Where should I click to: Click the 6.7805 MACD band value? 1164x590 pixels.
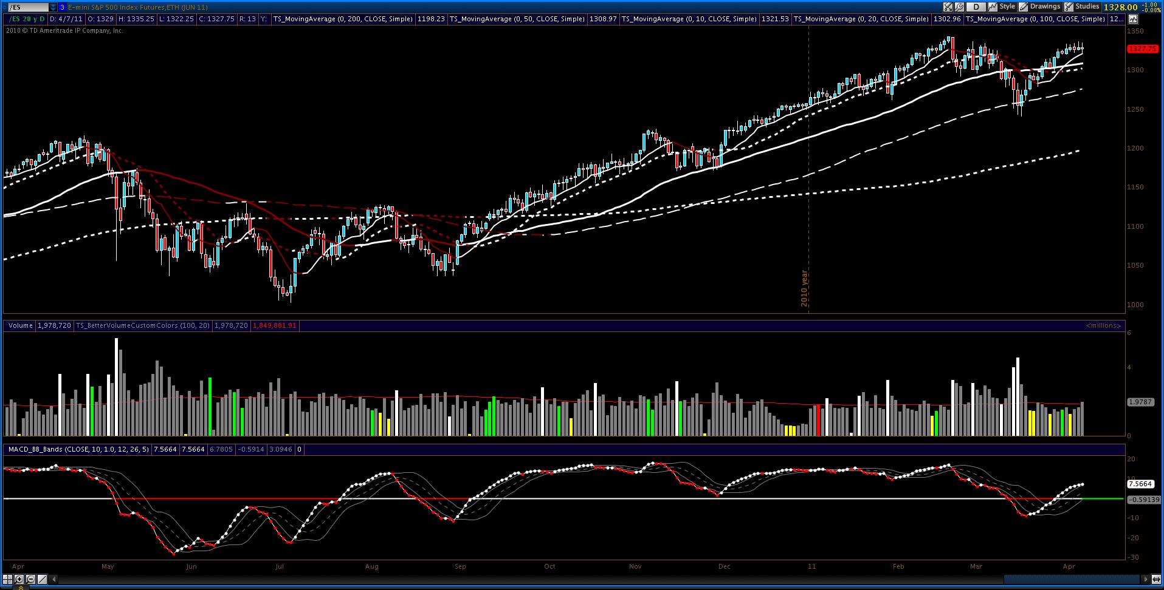point(221,450)
